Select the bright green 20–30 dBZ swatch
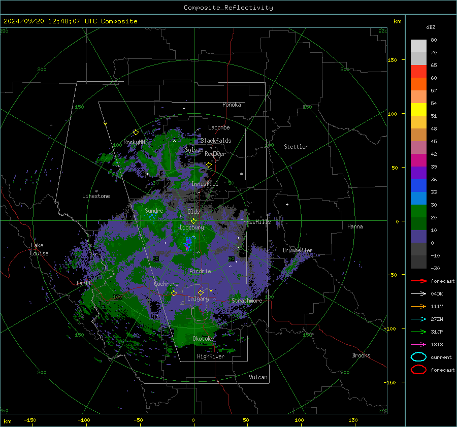457x427 pixels. coord(418,211)
